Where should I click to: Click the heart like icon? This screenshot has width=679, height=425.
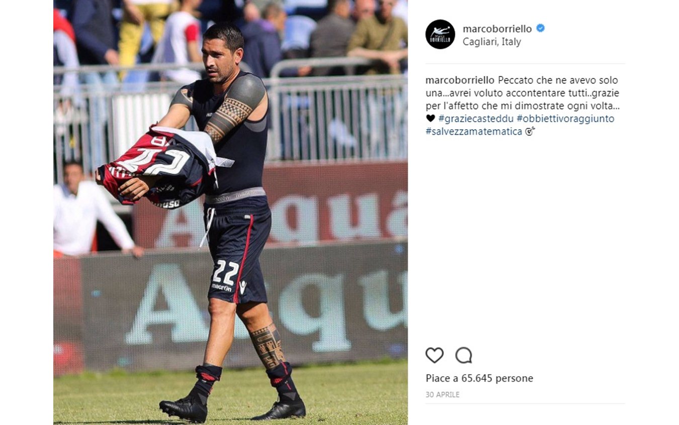[435, 355]
